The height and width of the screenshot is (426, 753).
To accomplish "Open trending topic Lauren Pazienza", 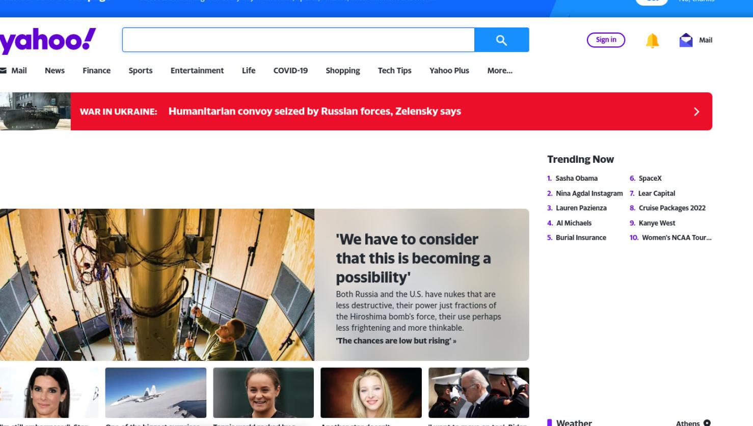I will pos(581,208).
